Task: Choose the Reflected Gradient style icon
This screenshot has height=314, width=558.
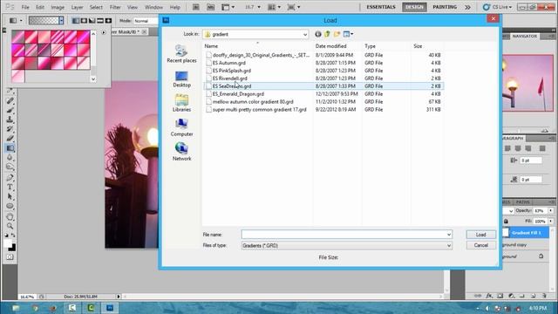Action: click(x=100, y=21)
